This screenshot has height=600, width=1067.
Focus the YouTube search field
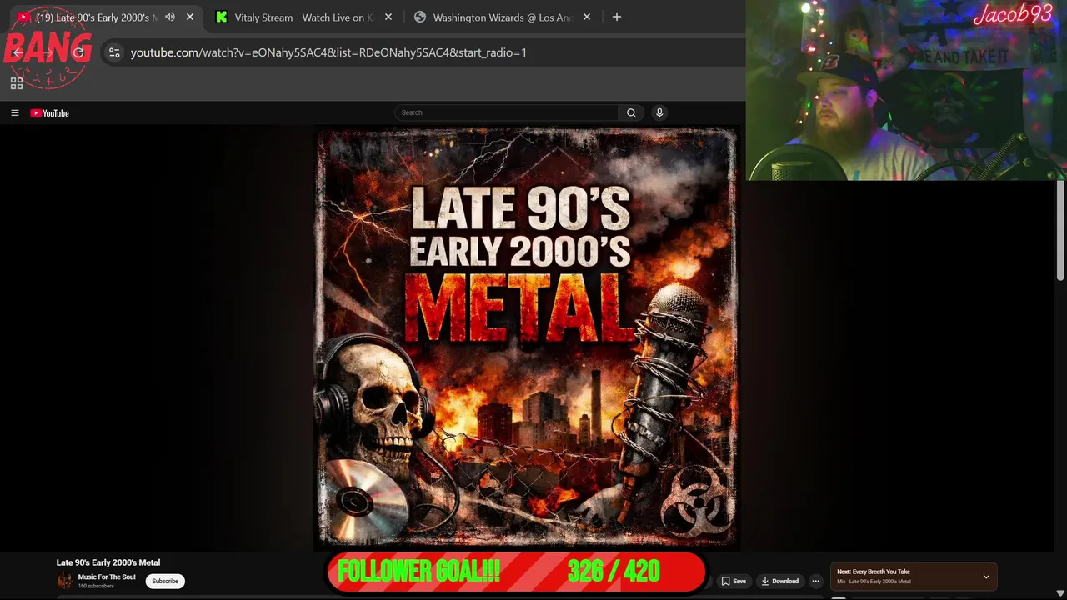pos(507,112)
